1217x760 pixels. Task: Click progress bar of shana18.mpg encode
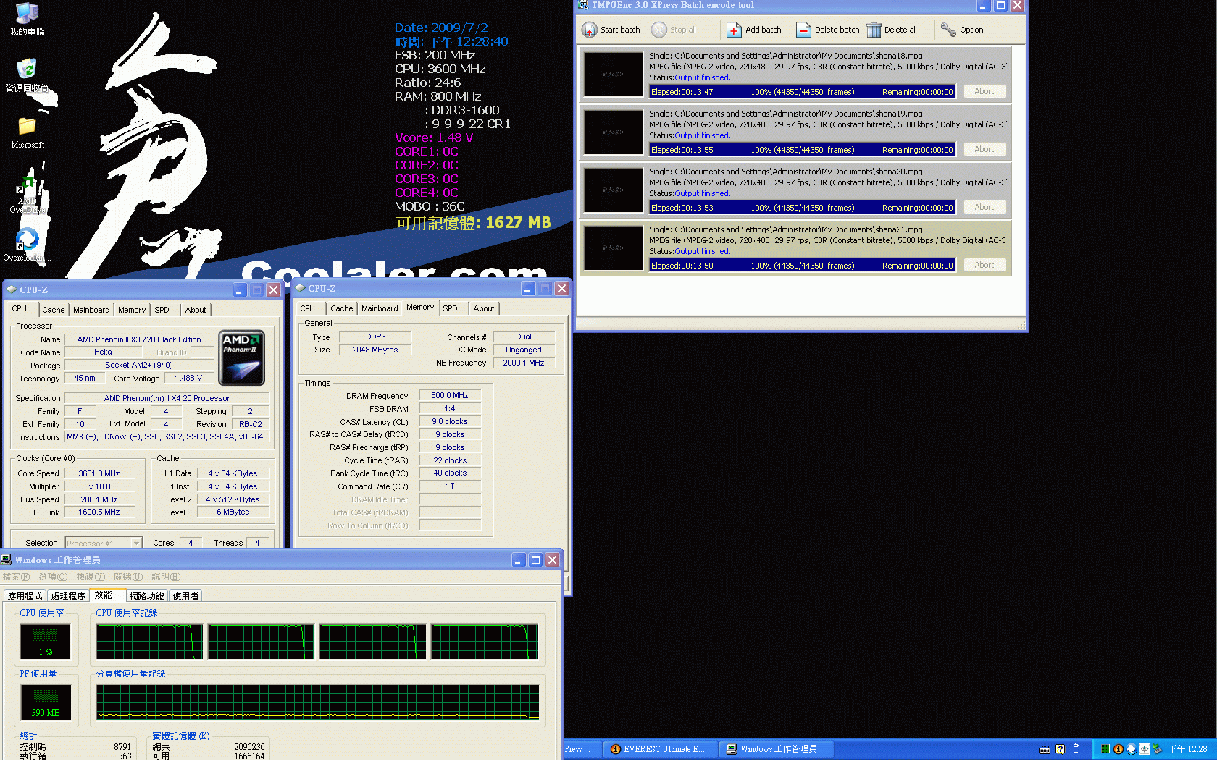pos(802,92)
